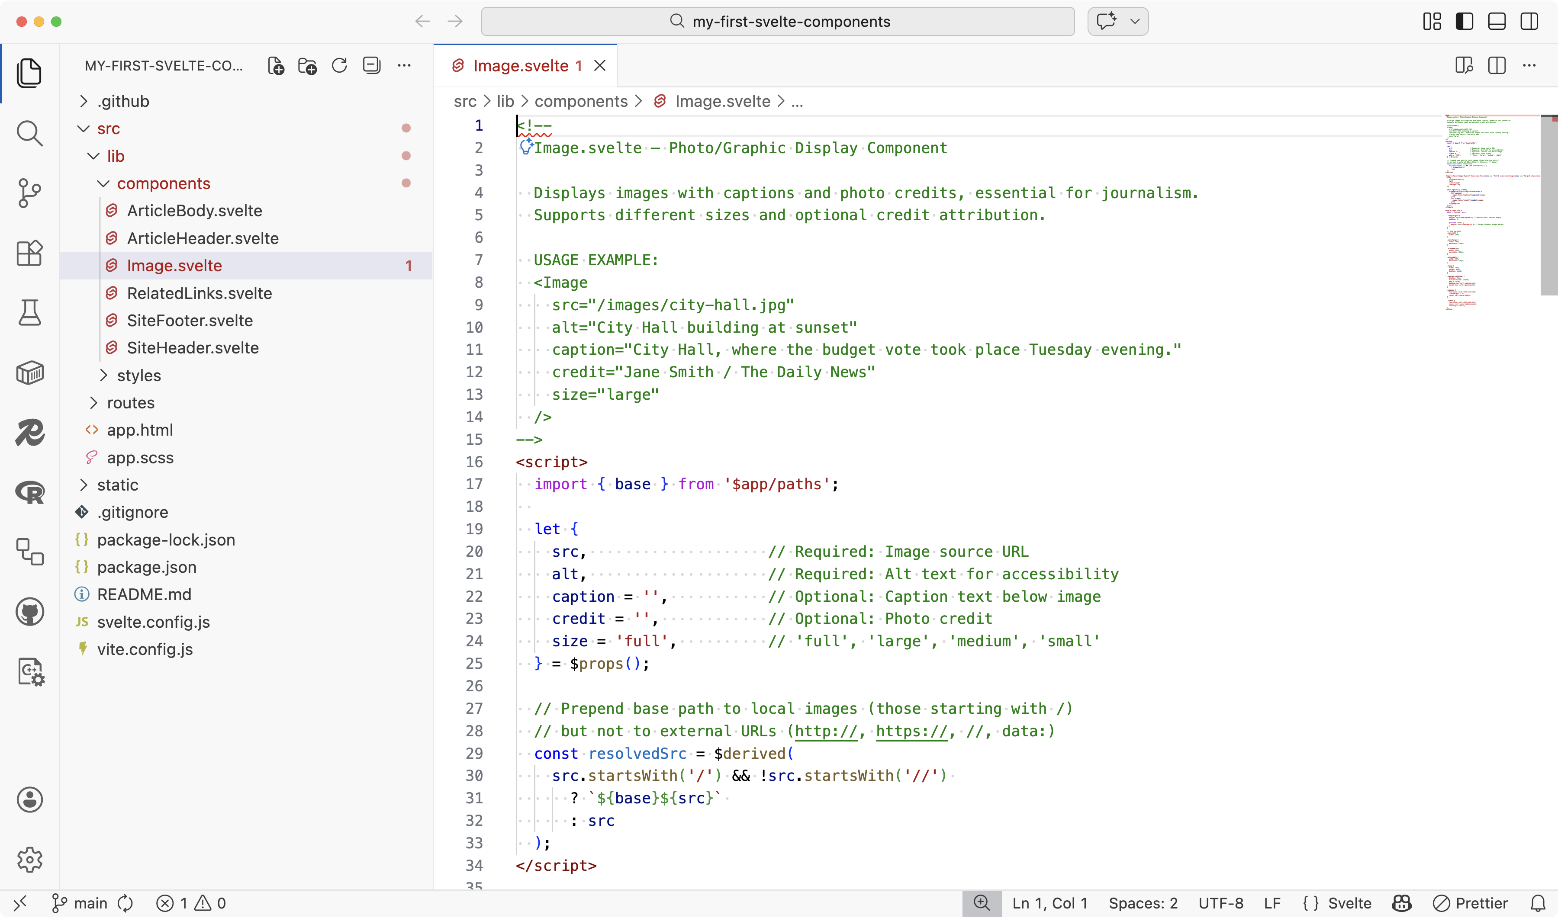
Task: Open the chat dropdown arrow in title bar
Action: [1135, 22]
